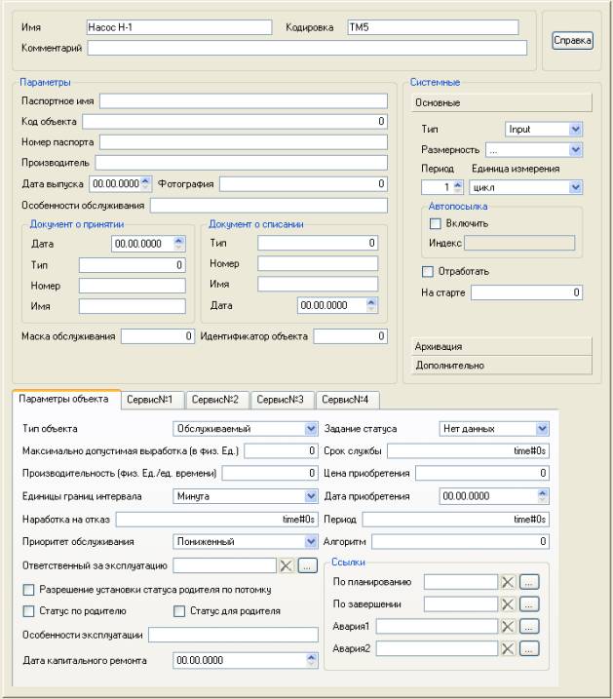The image size is (613, 699).
Task: Expand the Архивация section
Action: point(501,346)
